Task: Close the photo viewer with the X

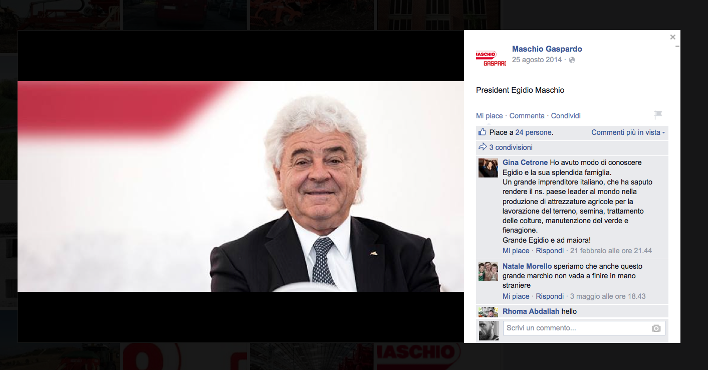Action: coord(672,37)
